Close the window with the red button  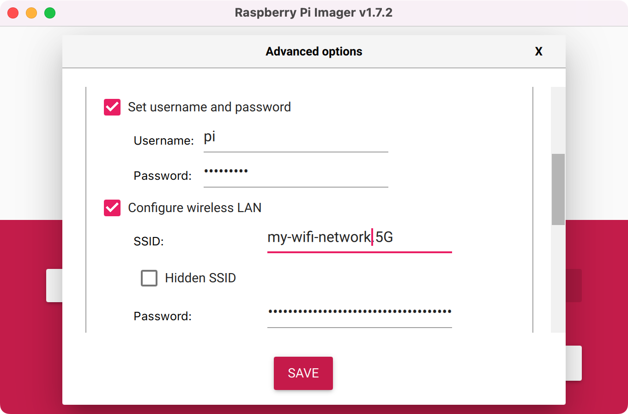click(13, 13)
